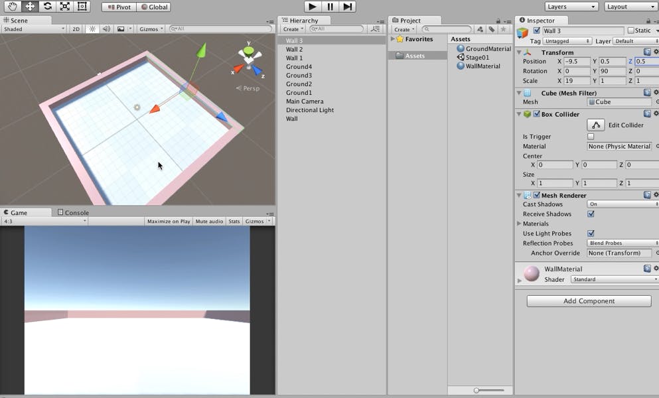This screenshot has height=398, width=659.
Task: Toggle Mesh Renderer enabled checkbox
Action: tap(537, 195)
